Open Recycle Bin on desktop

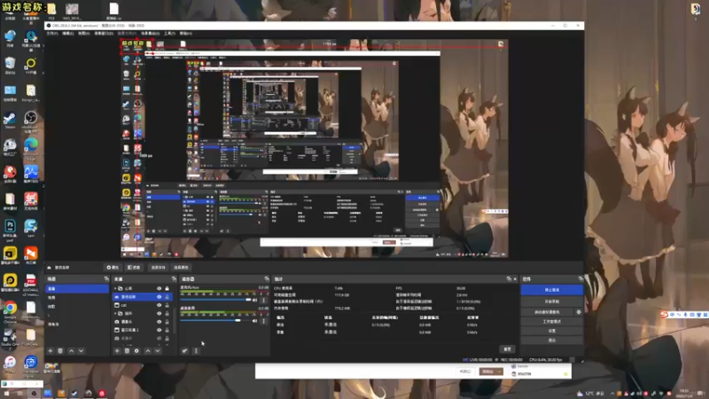10,66
